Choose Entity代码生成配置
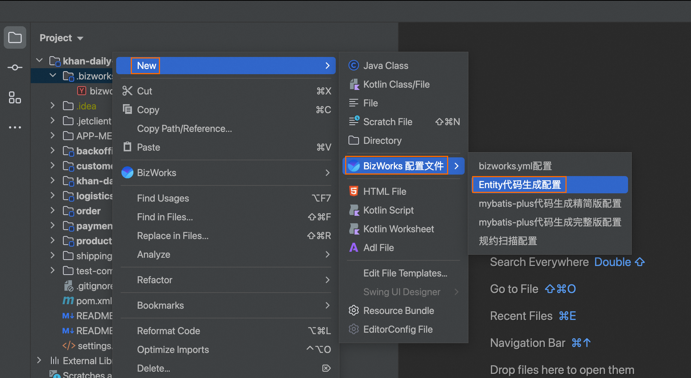 550,185
